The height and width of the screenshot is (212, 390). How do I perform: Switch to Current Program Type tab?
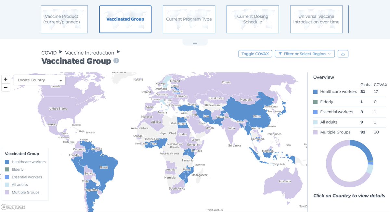(x=189, y=19)
